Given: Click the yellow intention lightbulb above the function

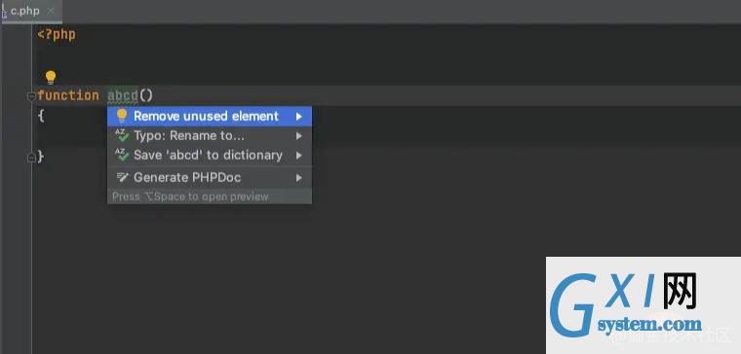Looking at the screenshot, I should pos(51,77).
